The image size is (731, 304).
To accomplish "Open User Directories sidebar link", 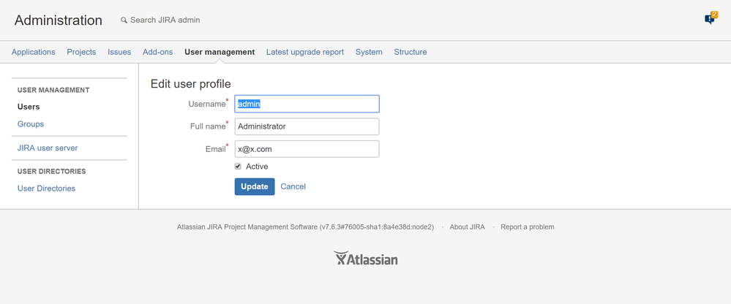I will [x=46, y=189].
